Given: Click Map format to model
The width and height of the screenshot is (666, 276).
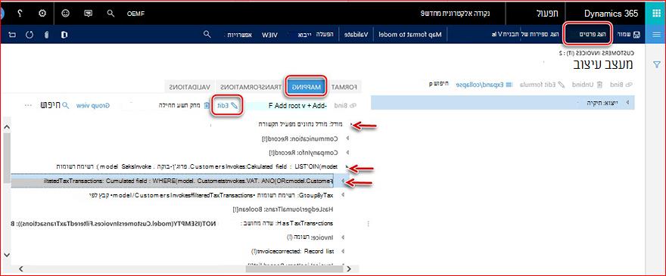Looking at the screenshot, I should tap(410, 34).
